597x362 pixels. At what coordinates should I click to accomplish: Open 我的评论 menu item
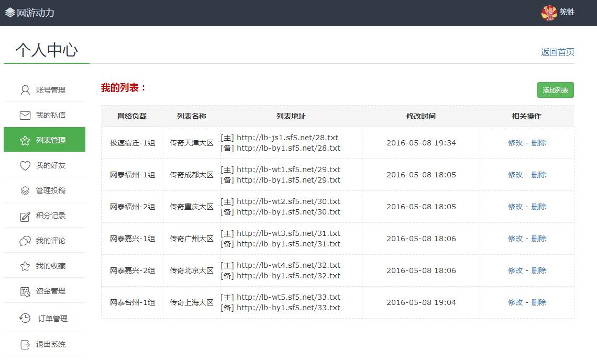click(45, 241)
